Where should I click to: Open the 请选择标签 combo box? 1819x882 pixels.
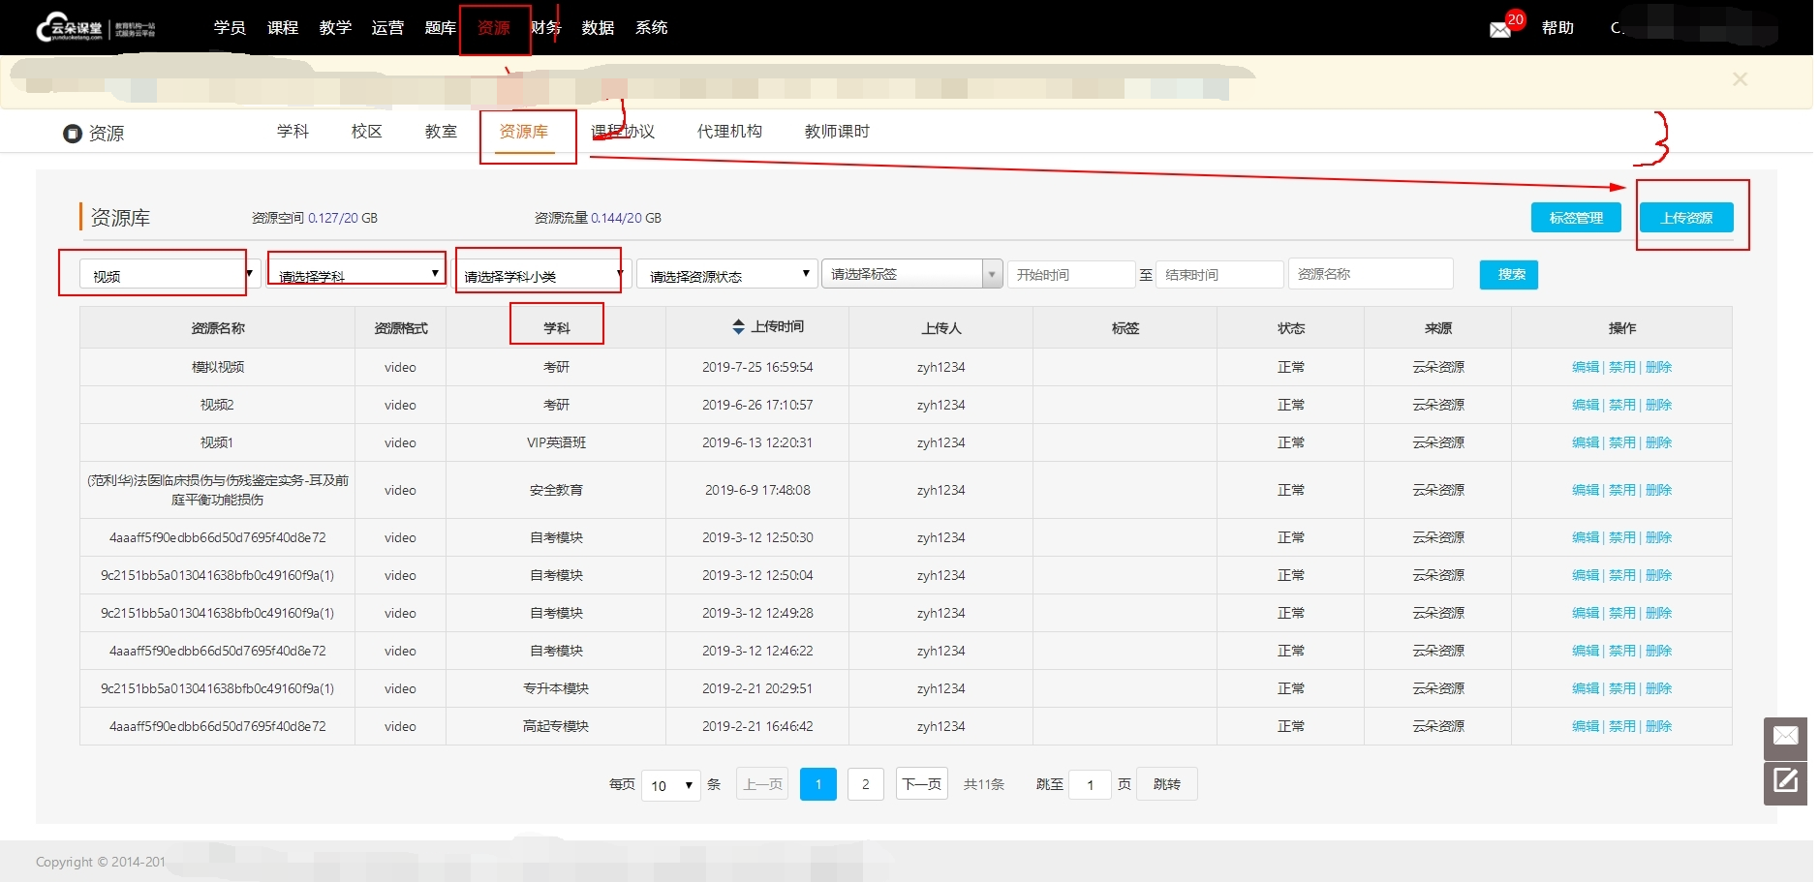coord(911,274)
